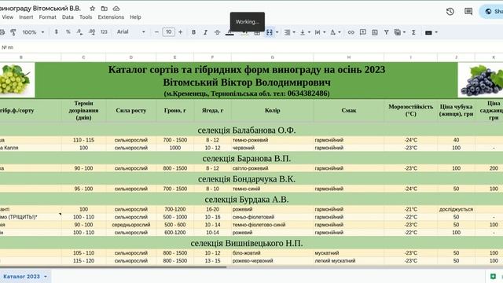Open zoom level 100% dropdown
This screenshot has width=503, height=283.
(33, 32)
